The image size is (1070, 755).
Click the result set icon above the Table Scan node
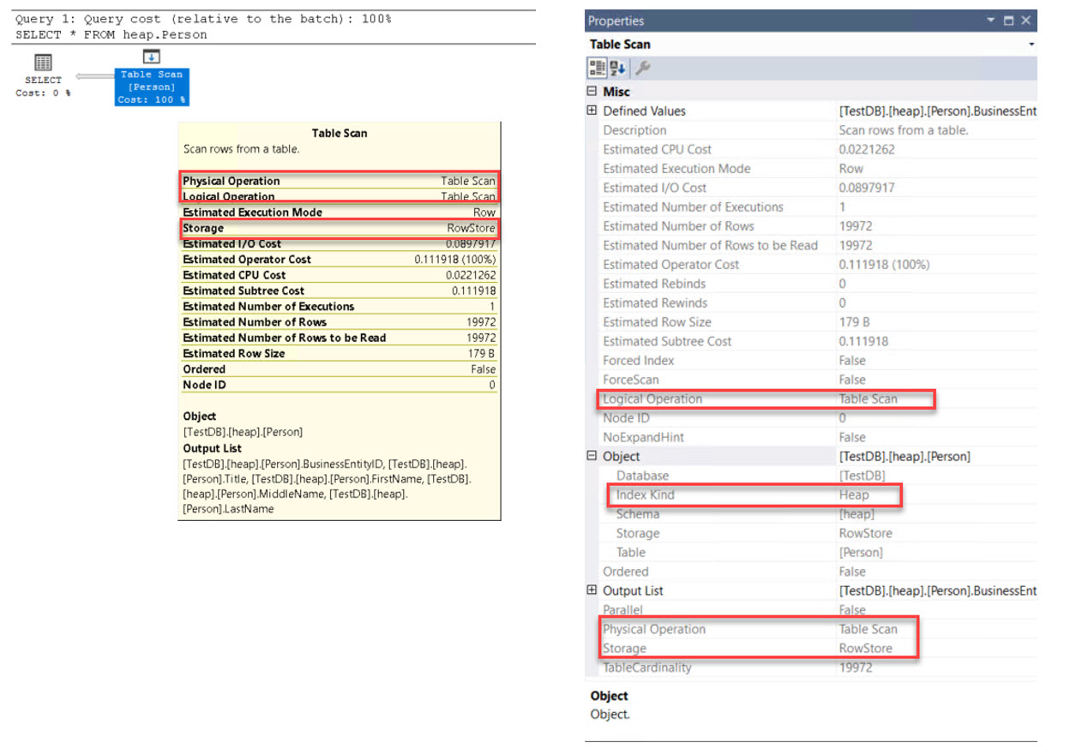pos(151,55)
